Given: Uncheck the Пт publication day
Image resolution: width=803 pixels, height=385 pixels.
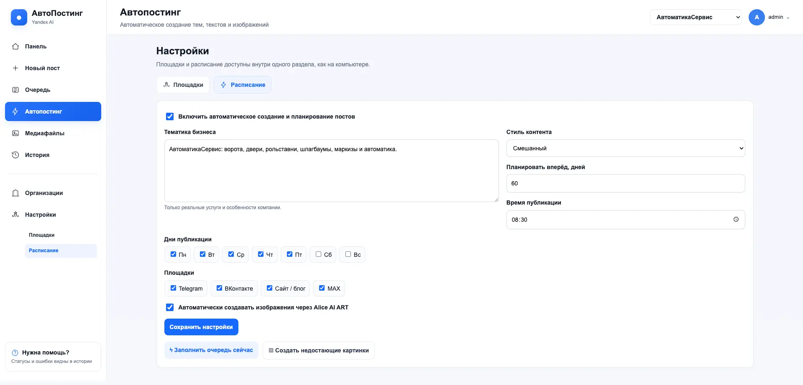Looking at the screenshot, I should (x=289, y=254).
